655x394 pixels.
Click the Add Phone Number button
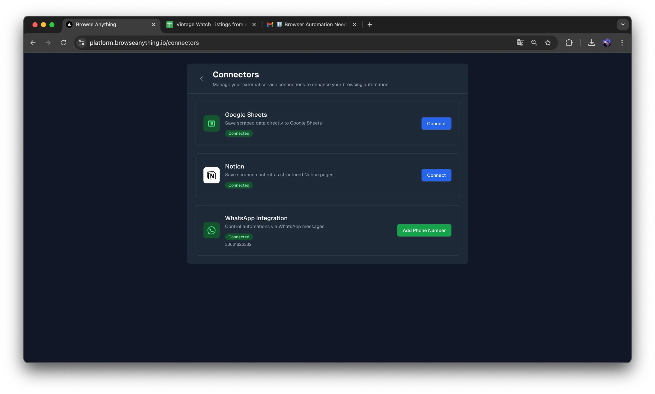point(424,230)
